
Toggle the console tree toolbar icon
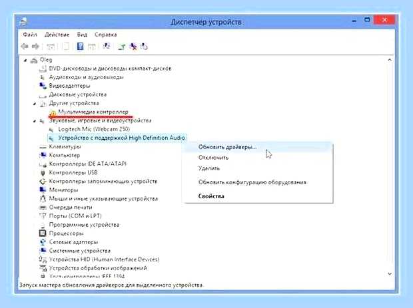point(51,47)
